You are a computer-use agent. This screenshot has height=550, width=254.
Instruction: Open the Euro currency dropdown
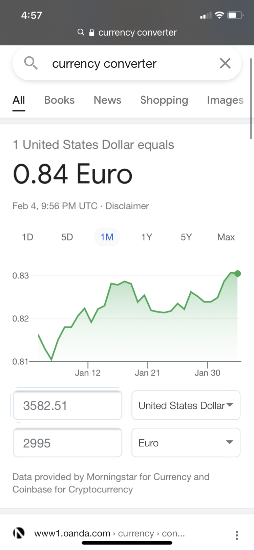(186, 443)
